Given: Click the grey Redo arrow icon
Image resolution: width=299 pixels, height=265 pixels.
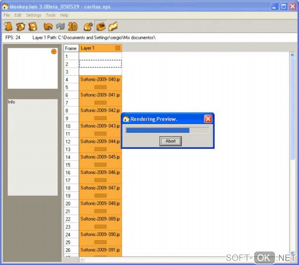Looking at the screenshot, I should coord(60,26).
